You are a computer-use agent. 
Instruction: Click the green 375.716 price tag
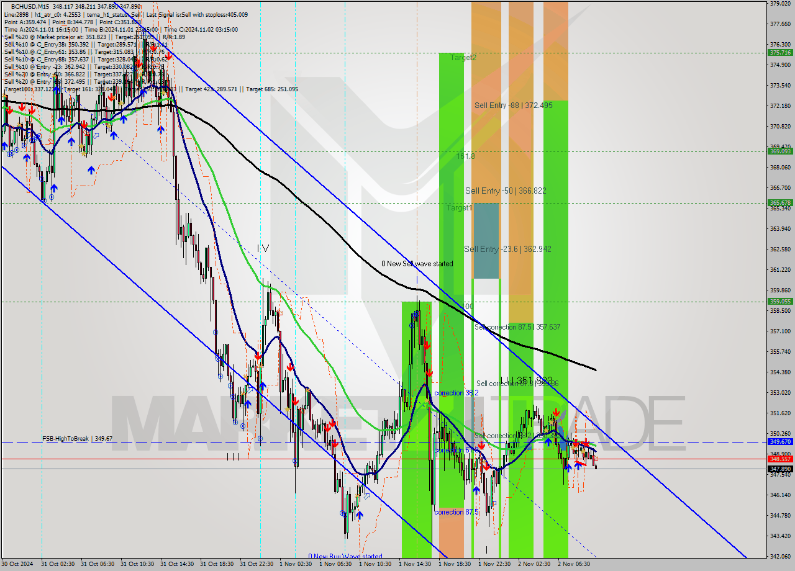coord(780,53)
